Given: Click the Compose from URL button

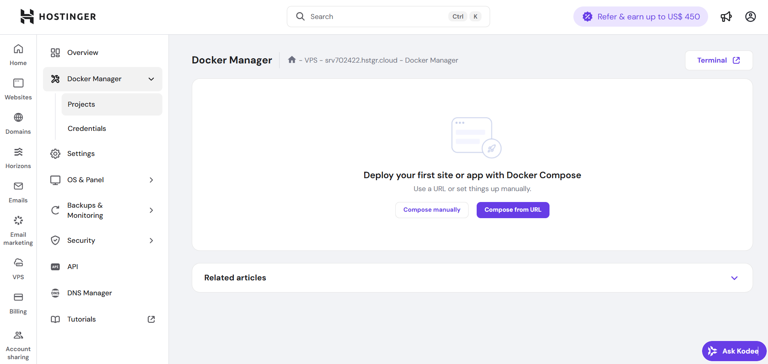Looking at the screenshot, I should coord(513,210).
